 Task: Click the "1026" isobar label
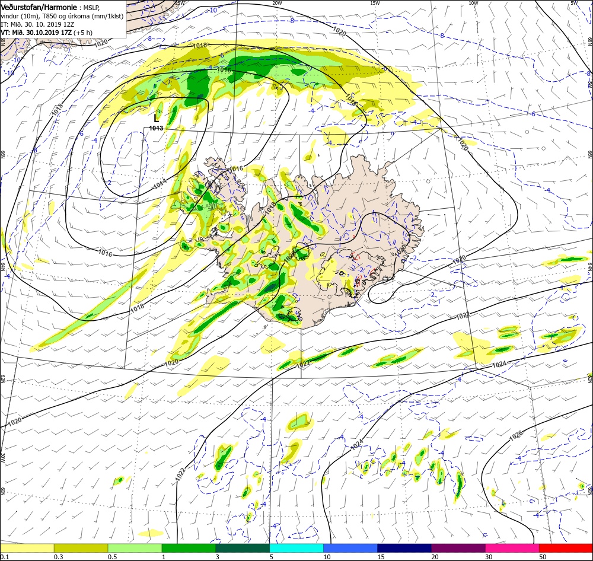click(517, 435)
